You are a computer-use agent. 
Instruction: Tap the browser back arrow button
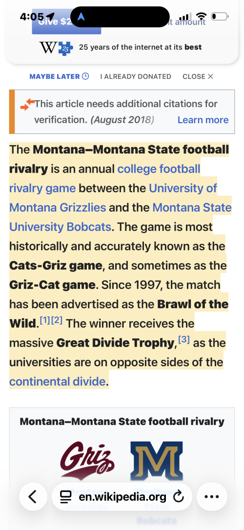click(33, 497)
